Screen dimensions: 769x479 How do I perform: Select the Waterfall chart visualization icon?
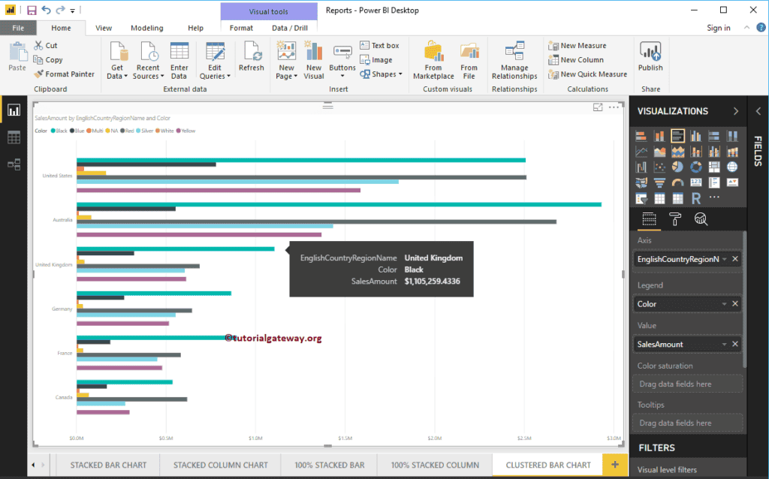(641, 167)
